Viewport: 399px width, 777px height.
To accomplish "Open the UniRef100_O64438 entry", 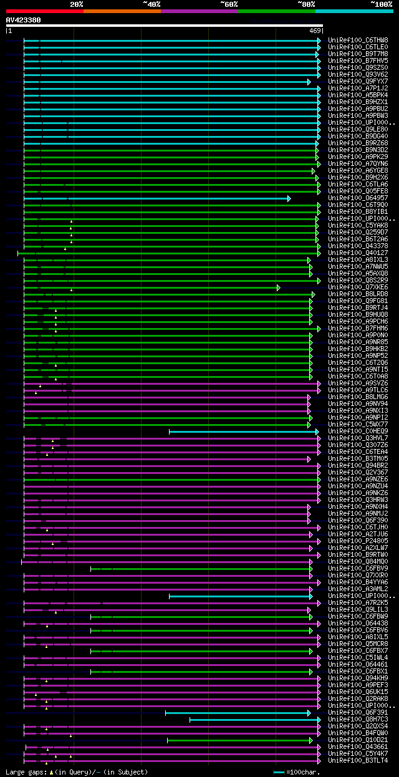I will (x=358, y=624).
